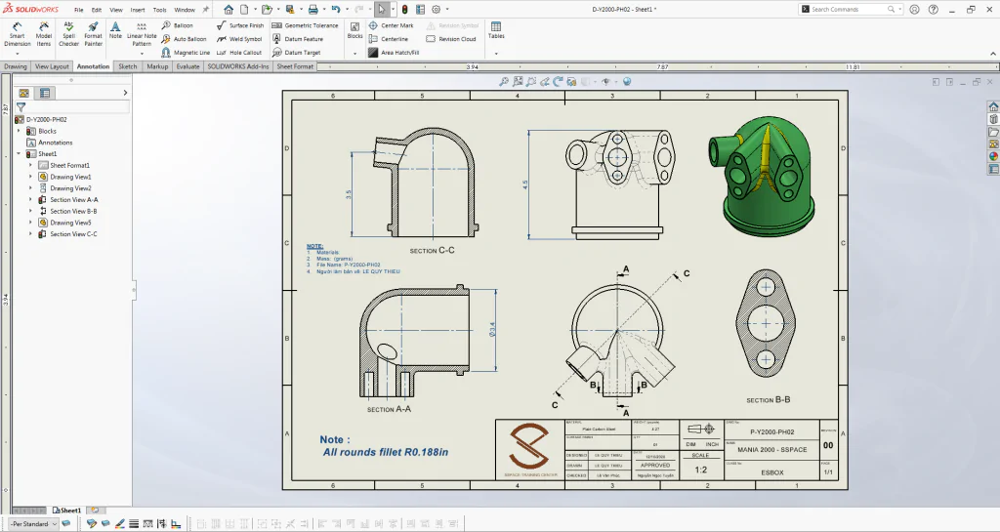Screen dimensions: 1000x532
Task: Select the Surface Finish symbol tool
Action: [240, 25]
